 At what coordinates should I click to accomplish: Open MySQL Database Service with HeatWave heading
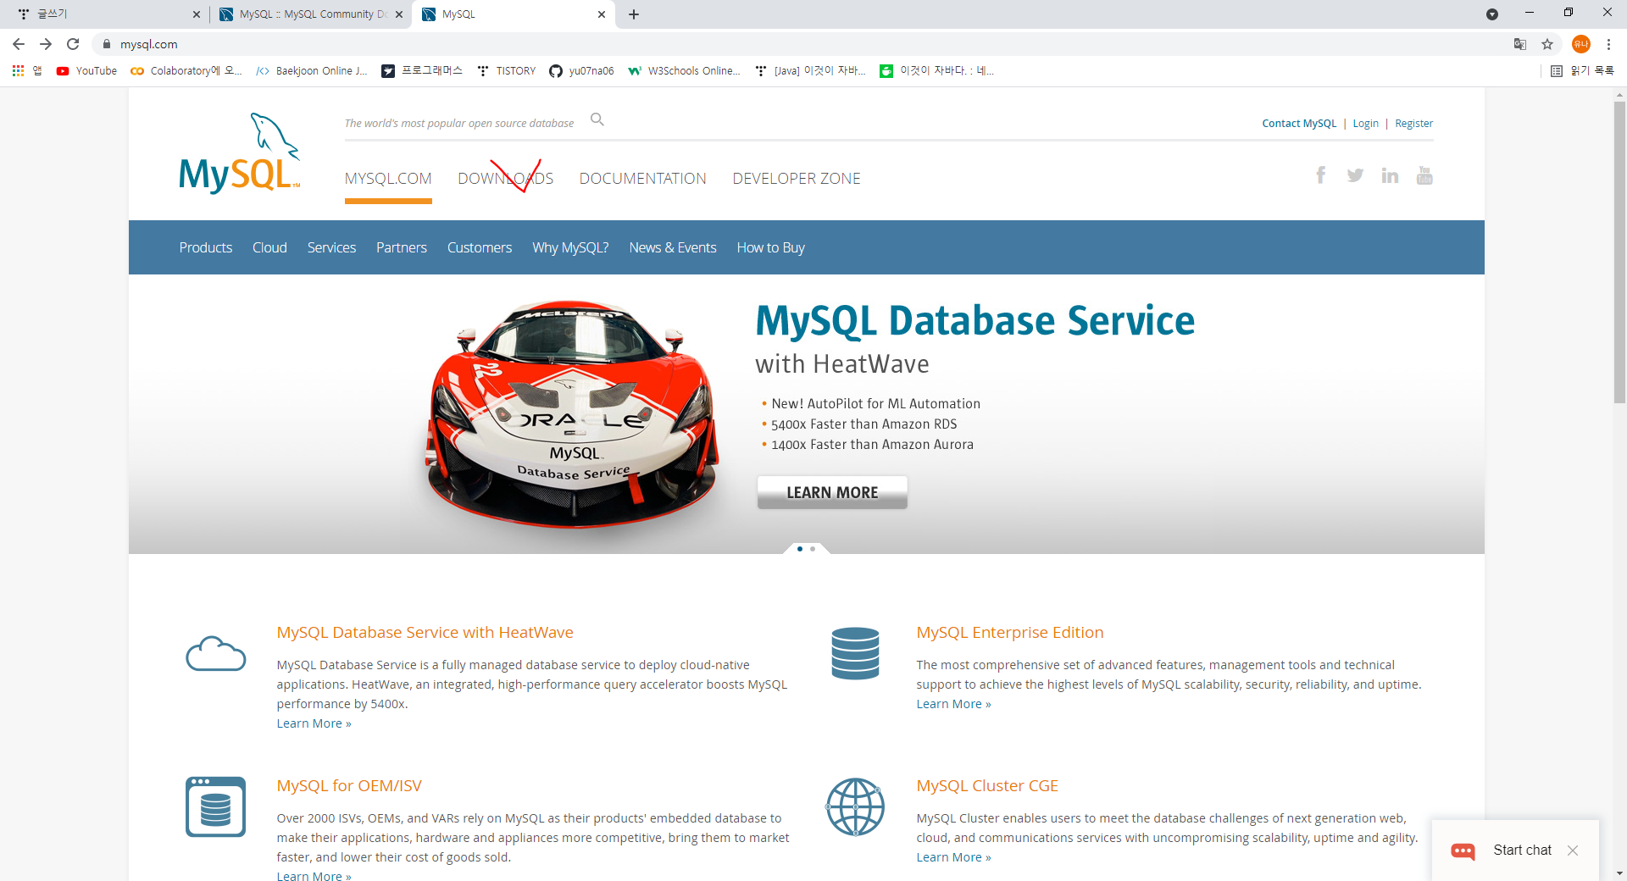(425, 633)
